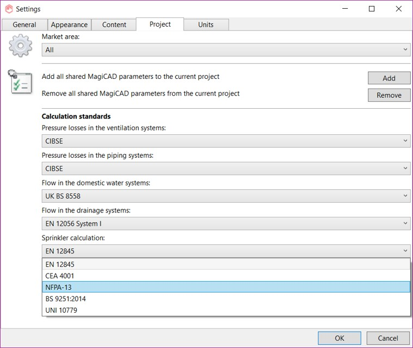
Task: Click the MagiCAD app icon in title bar
Action: 9,9
